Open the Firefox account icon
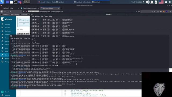 158,11
